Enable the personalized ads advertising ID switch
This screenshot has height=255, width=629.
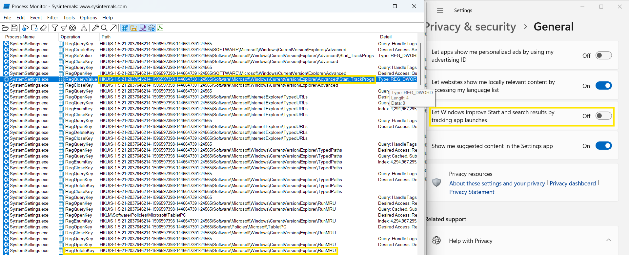tap(603, 55)
